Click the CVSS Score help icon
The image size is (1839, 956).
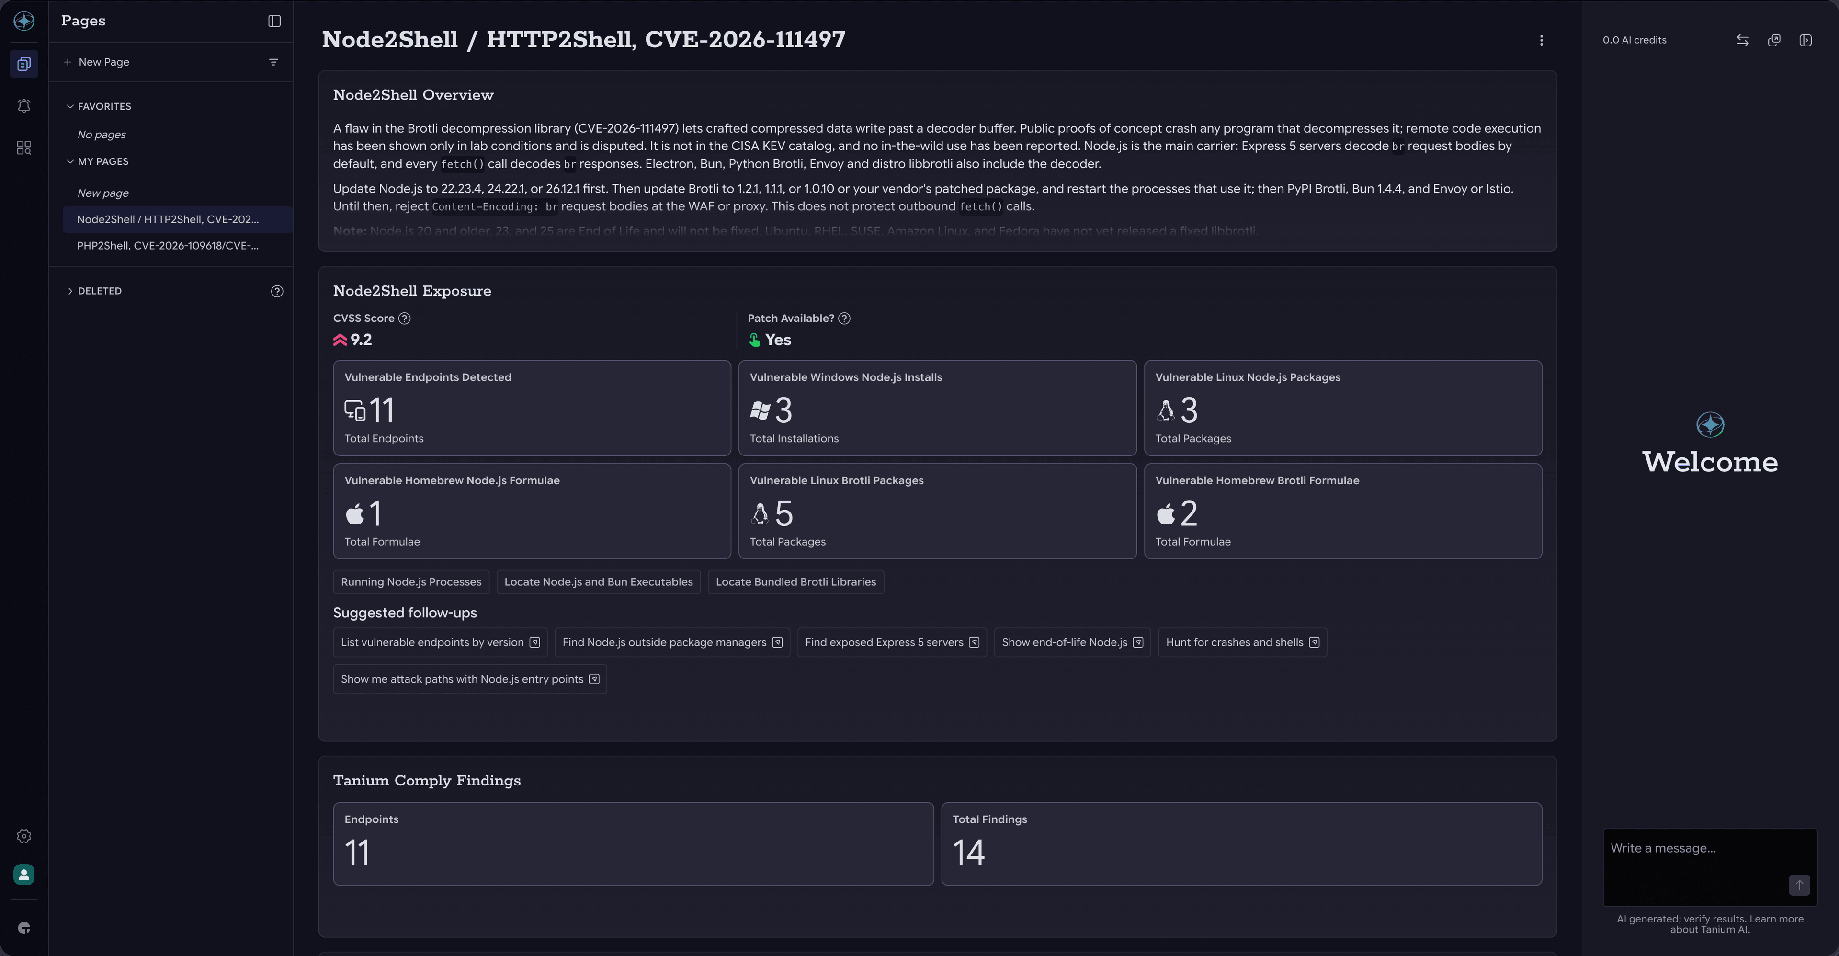pyautogui.click(x=404, y=319)
